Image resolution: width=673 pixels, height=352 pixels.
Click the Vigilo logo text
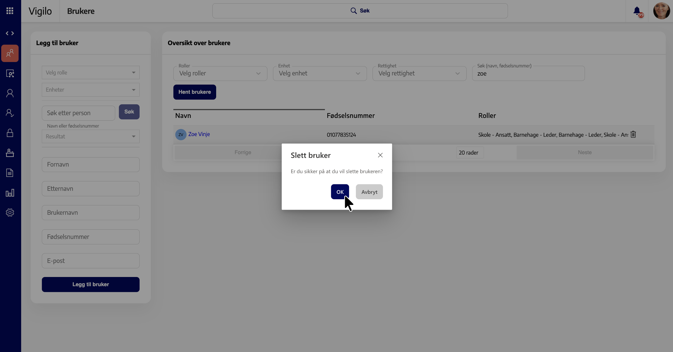point(40,11)
